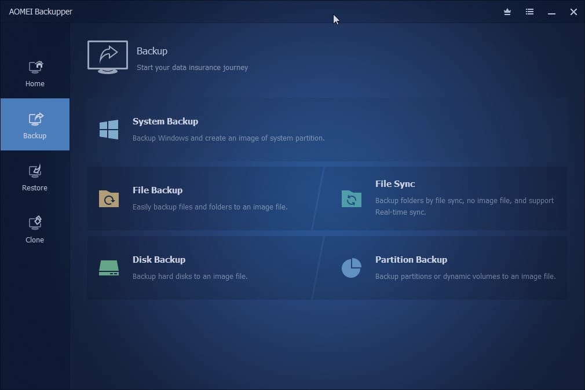Click the folder icon for File Backup
This screenshot has height=390, width=585.
coord(108,199)
